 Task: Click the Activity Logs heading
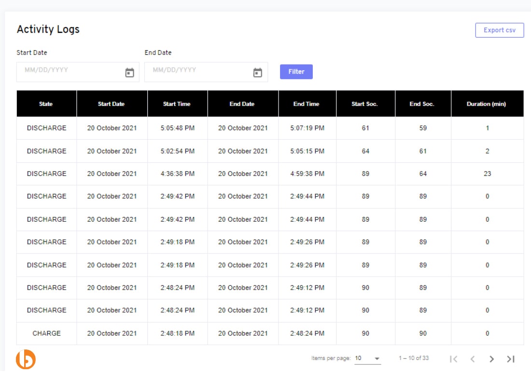[48, 29]
